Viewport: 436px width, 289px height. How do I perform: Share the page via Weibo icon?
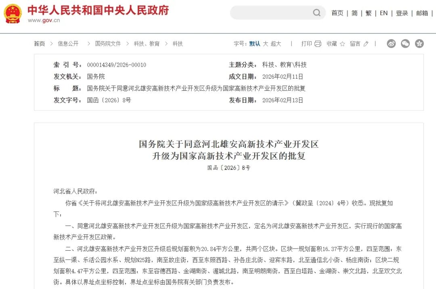(x=391, y=44)
